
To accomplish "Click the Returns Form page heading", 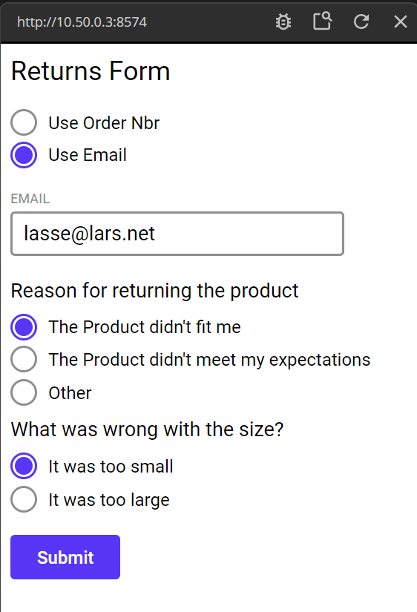I will [91, 71].
